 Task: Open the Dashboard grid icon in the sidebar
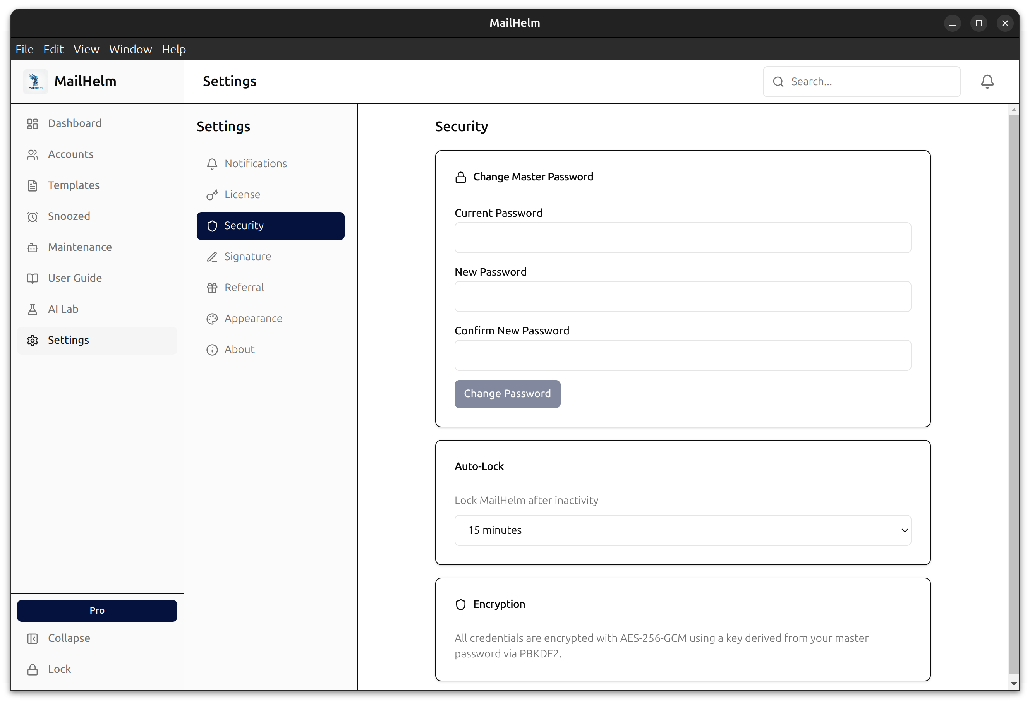(x=33, y=123)
